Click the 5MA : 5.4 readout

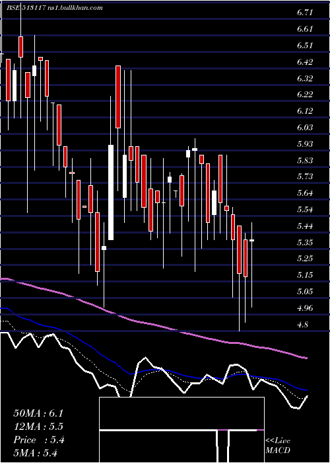[x=35, y=453]
